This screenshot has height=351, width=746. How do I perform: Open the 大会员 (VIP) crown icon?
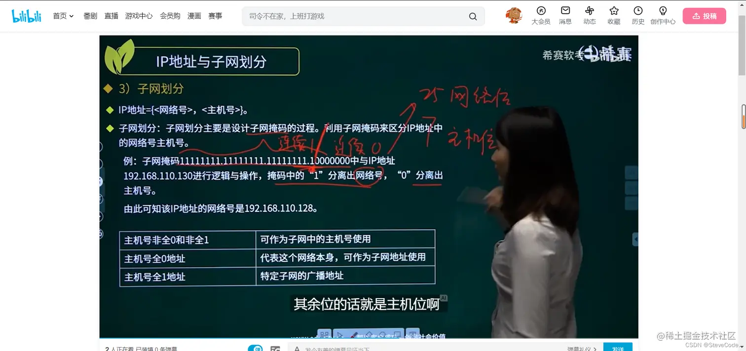[x=540, y=15]
